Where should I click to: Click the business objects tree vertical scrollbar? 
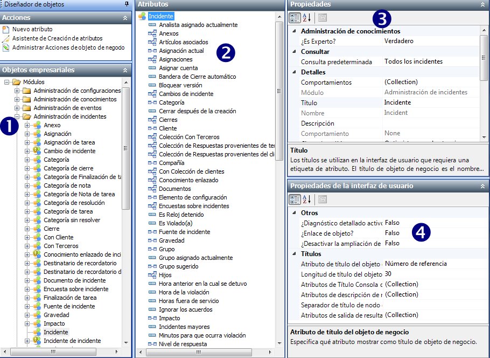125,148
